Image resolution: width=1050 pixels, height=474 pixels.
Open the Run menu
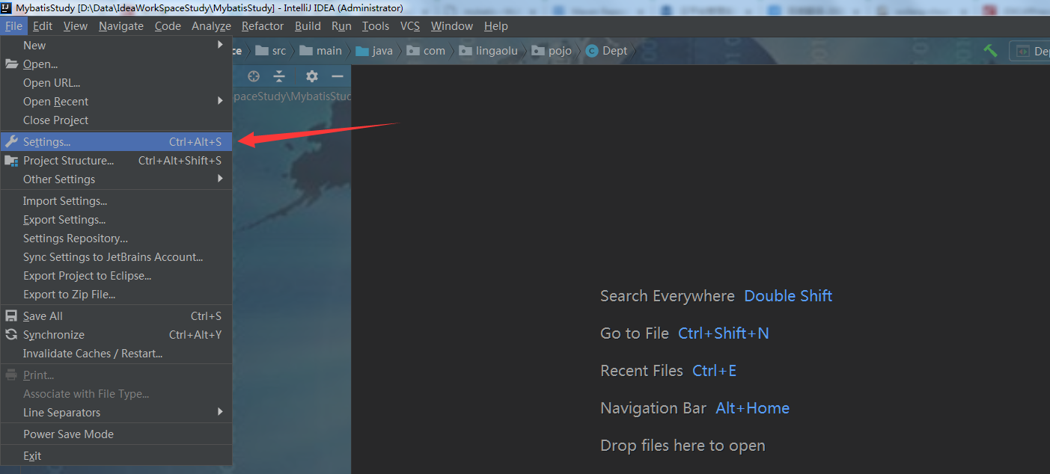click(341, 26)
